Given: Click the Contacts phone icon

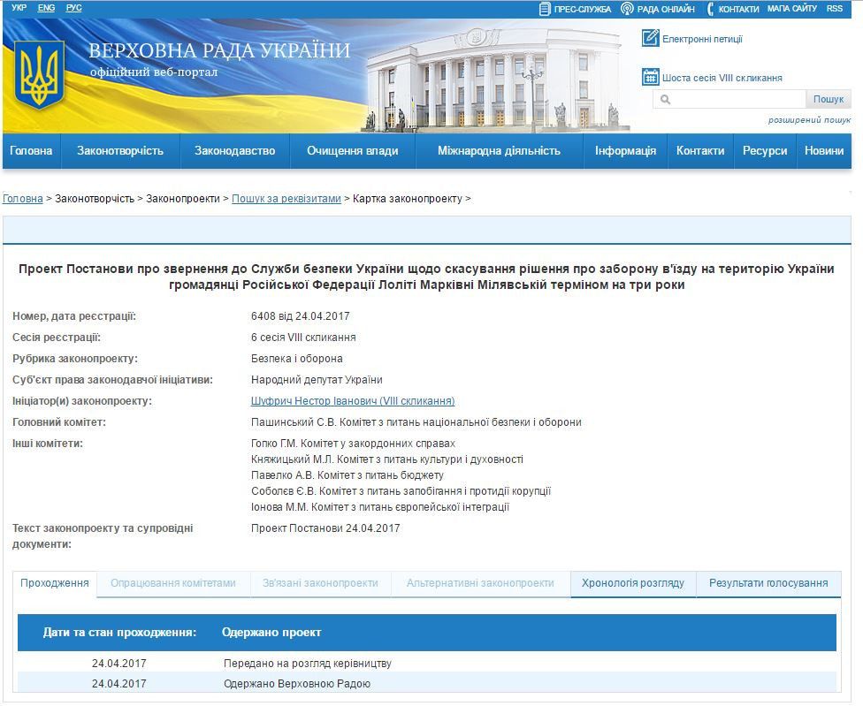Looking at the screenshot, I should coord(710,9).
